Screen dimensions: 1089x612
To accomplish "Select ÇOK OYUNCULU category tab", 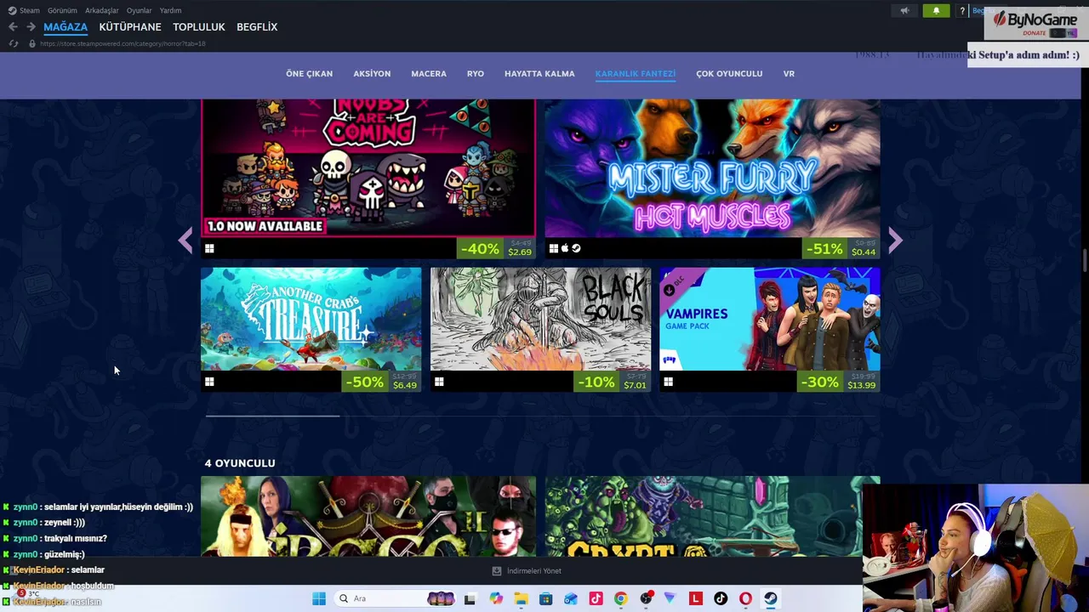I will point(729,74).
